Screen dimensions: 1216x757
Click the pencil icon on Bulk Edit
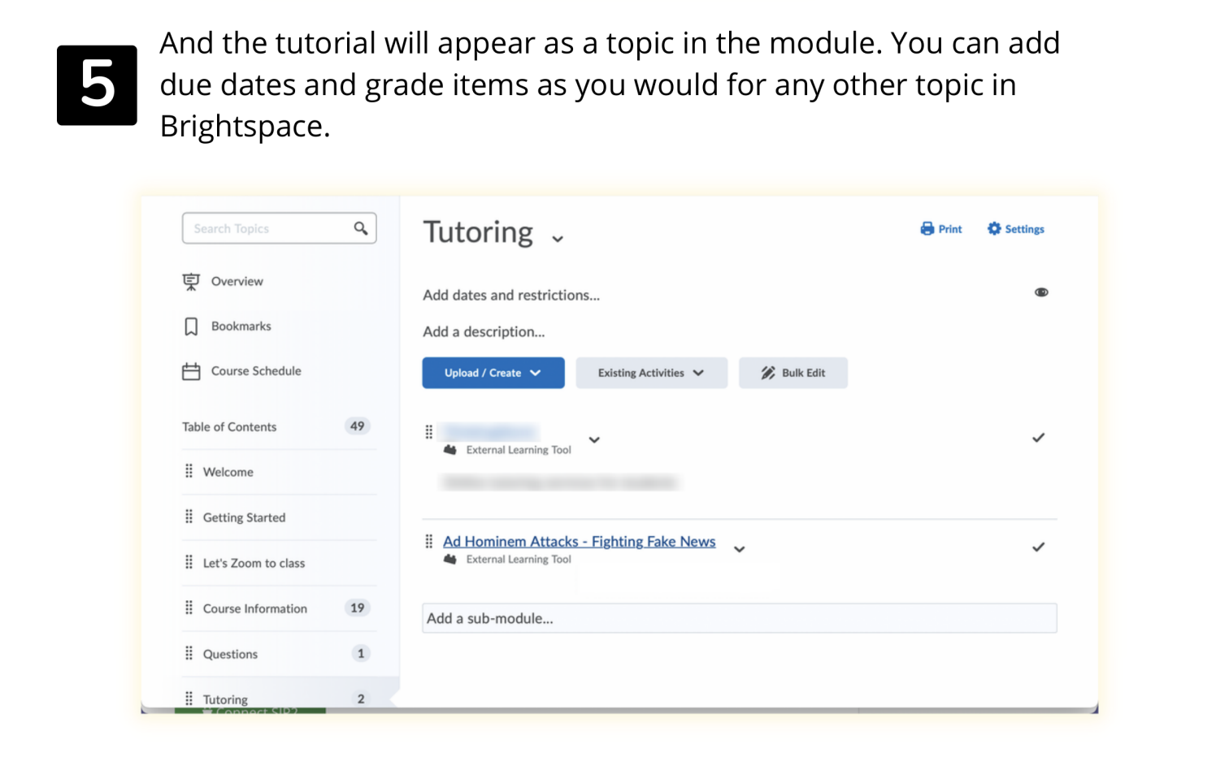click(767, 372)
